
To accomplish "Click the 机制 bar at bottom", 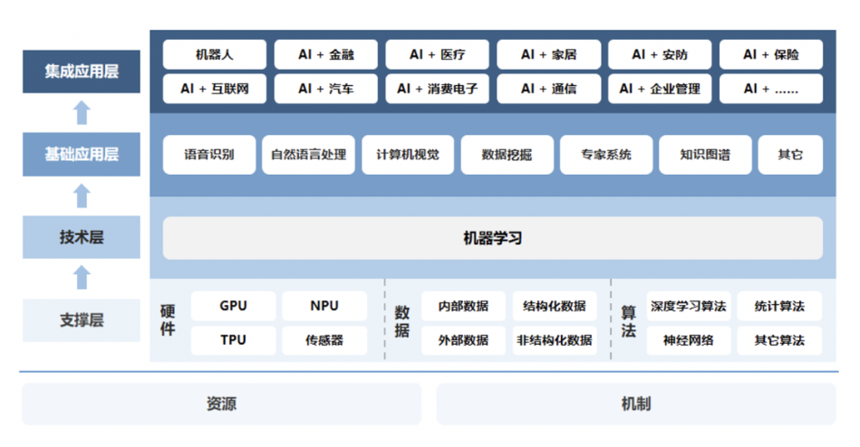I will click(635, 404).
